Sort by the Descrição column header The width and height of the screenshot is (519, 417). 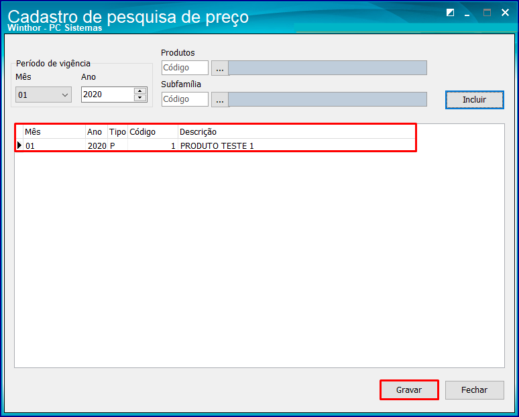pyautogui.click(x=296, y=131)
